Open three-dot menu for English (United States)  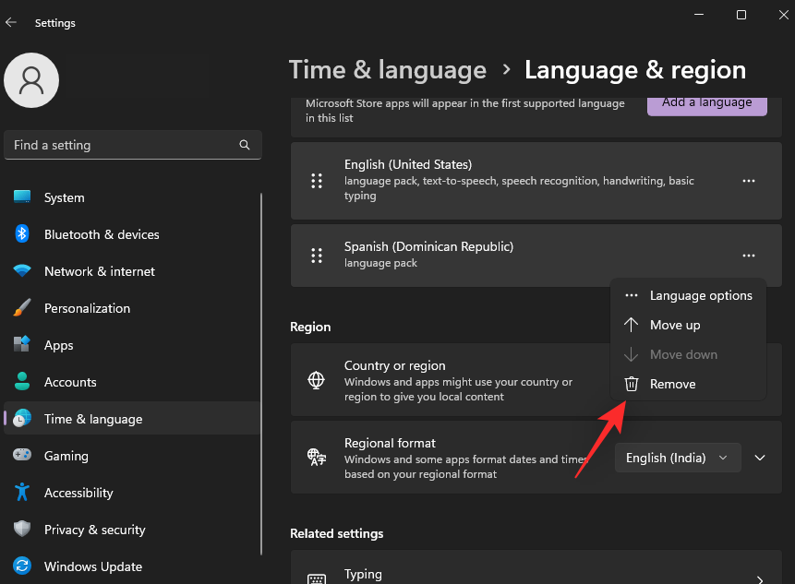click(x=748, y=181)
